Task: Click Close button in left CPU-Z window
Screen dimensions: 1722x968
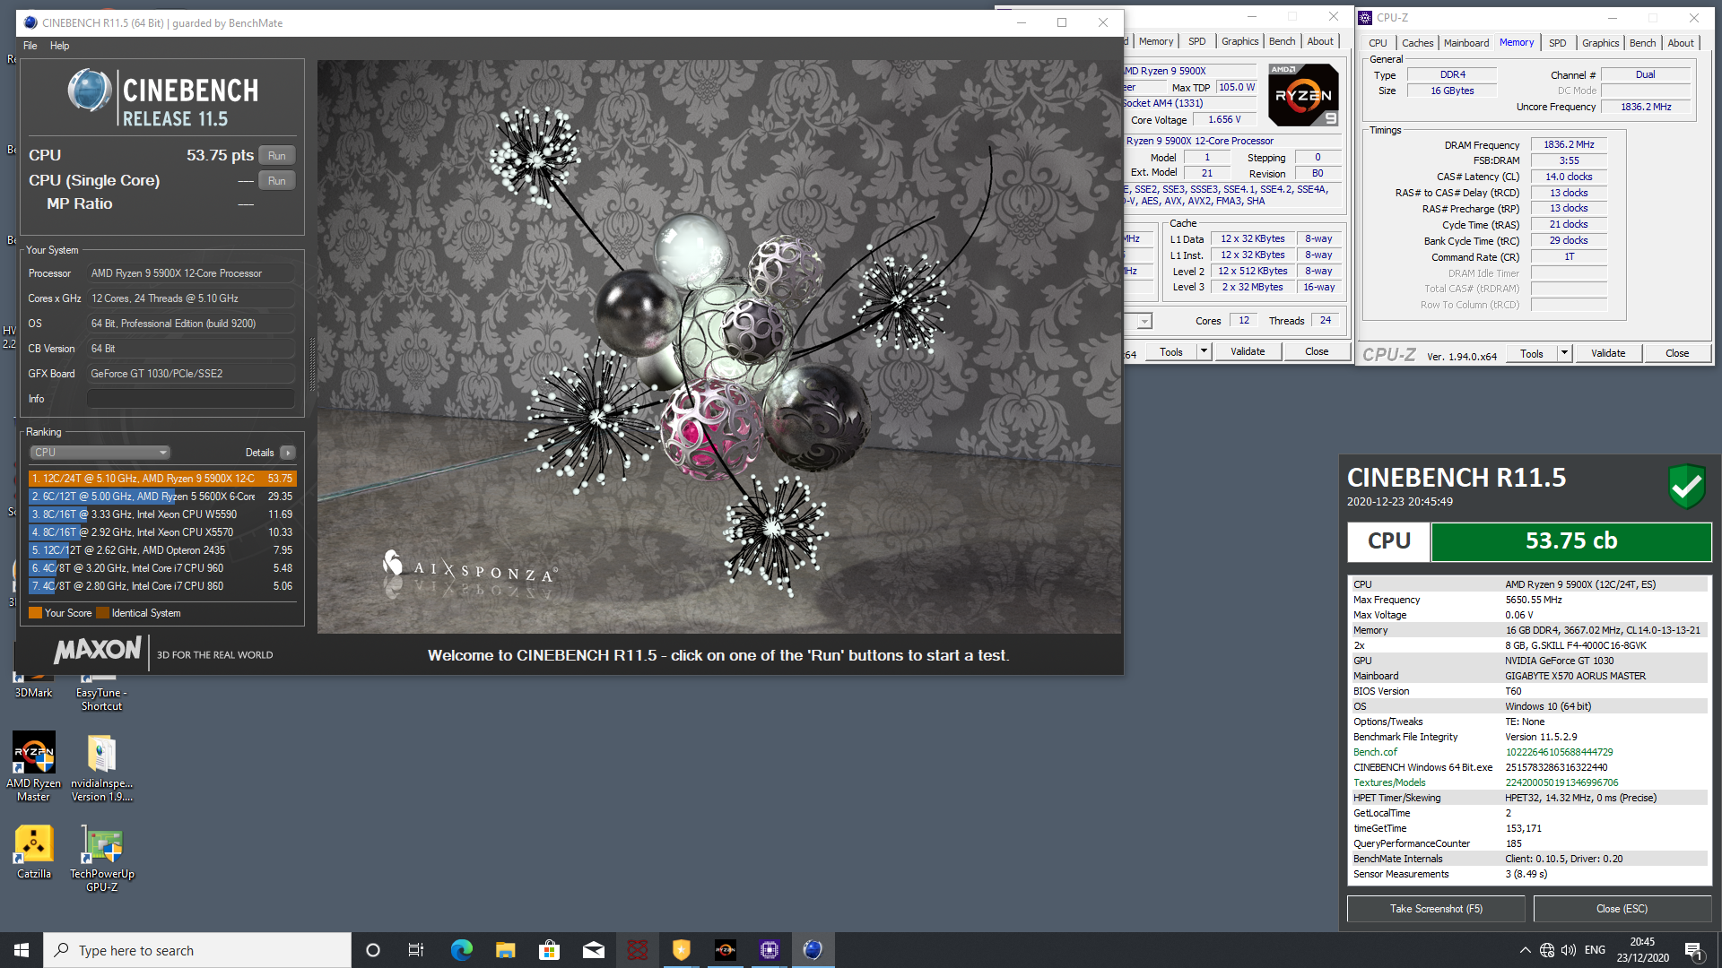Action: (x=1316, y=351)
